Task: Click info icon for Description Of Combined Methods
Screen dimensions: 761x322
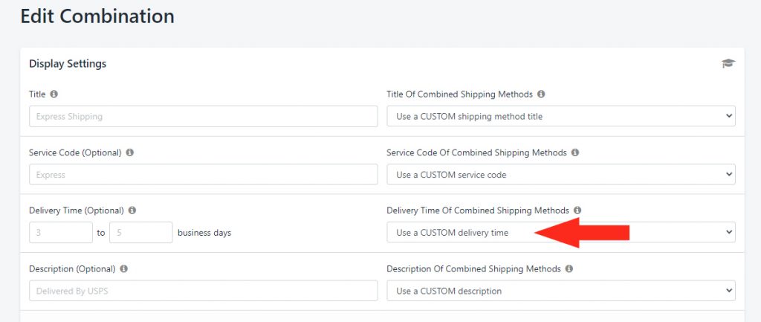Action: pyautogui.click(x=569, y=268)
